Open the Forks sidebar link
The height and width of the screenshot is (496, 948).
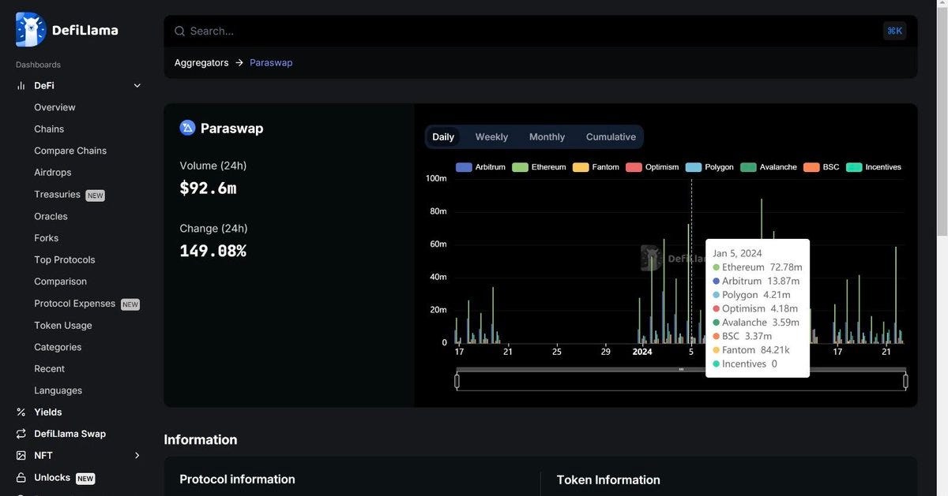coord(47,237)
